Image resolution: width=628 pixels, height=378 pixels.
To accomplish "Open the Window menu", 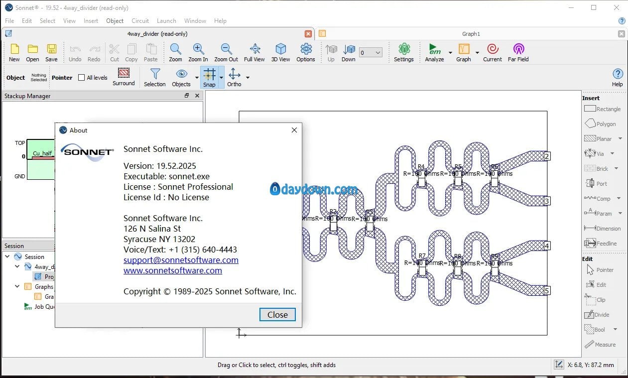I will (195, 21).
